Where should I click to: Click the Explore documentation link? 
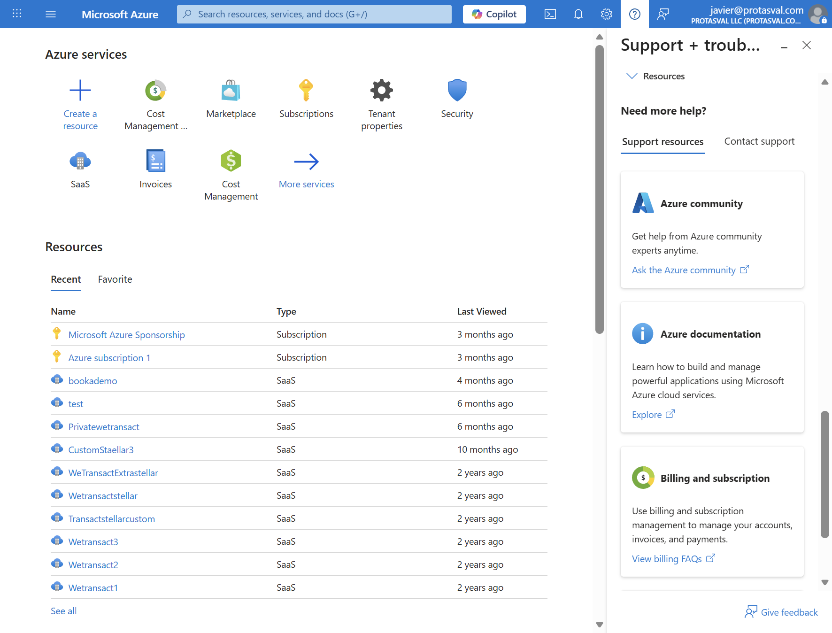tap(653, 415)
